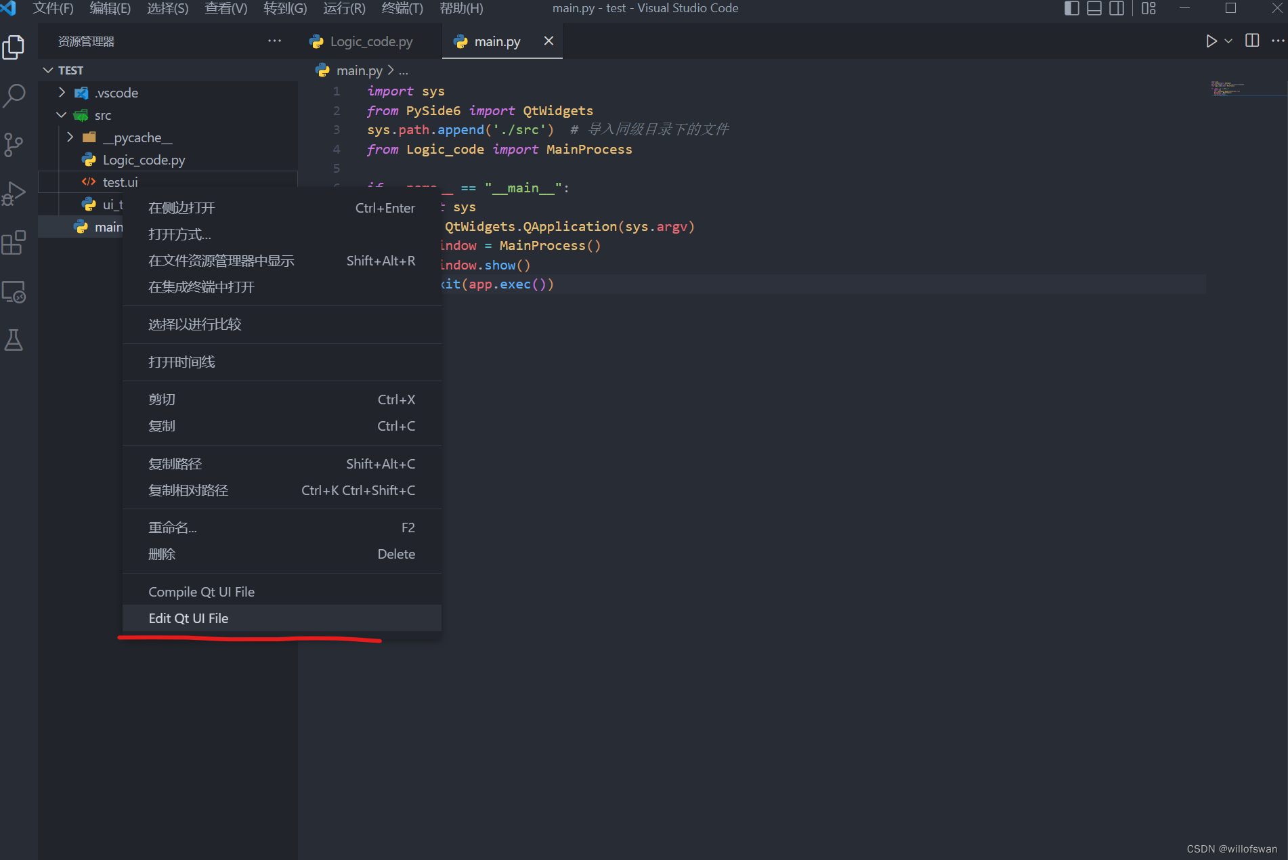Image resolution: width=1288 pixels, height=860 pixels.
Task: Choose 在集成终端中打开 context entry
Action: 282,287
